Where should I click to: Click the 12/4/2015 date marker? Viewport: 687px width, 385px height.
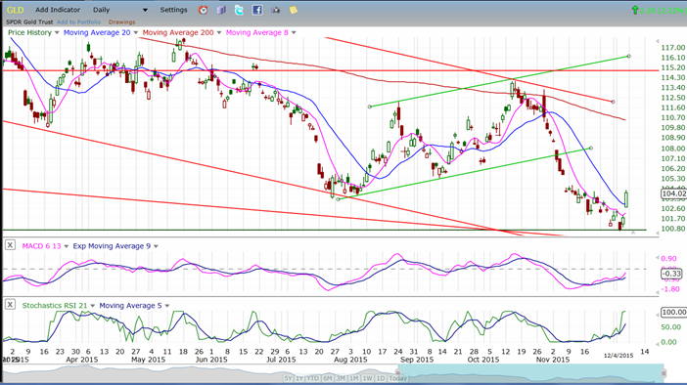[618, 356]
